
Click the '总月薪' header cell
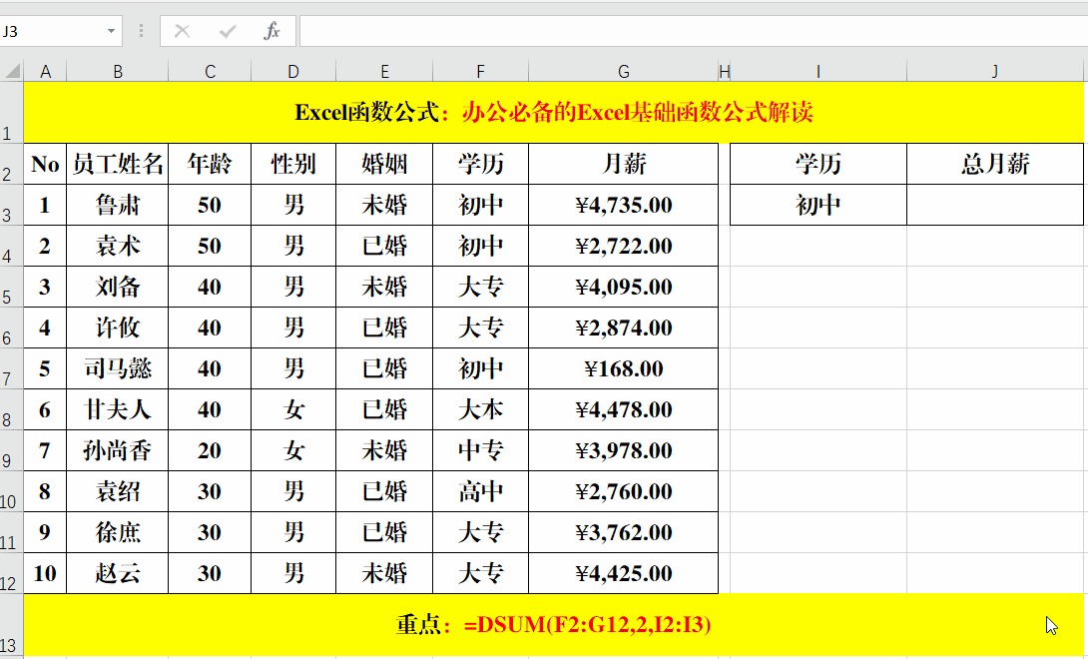(x=995, y=164)
